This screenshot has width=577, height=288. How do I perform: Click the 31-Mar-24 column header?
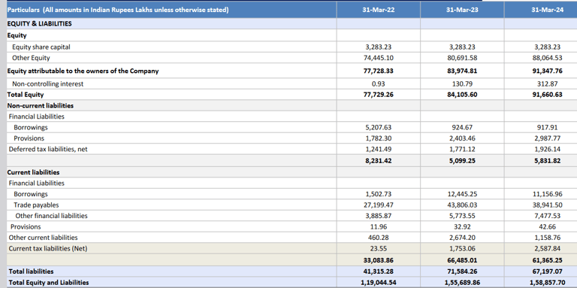pyautogui.click(x=547, y=10)
